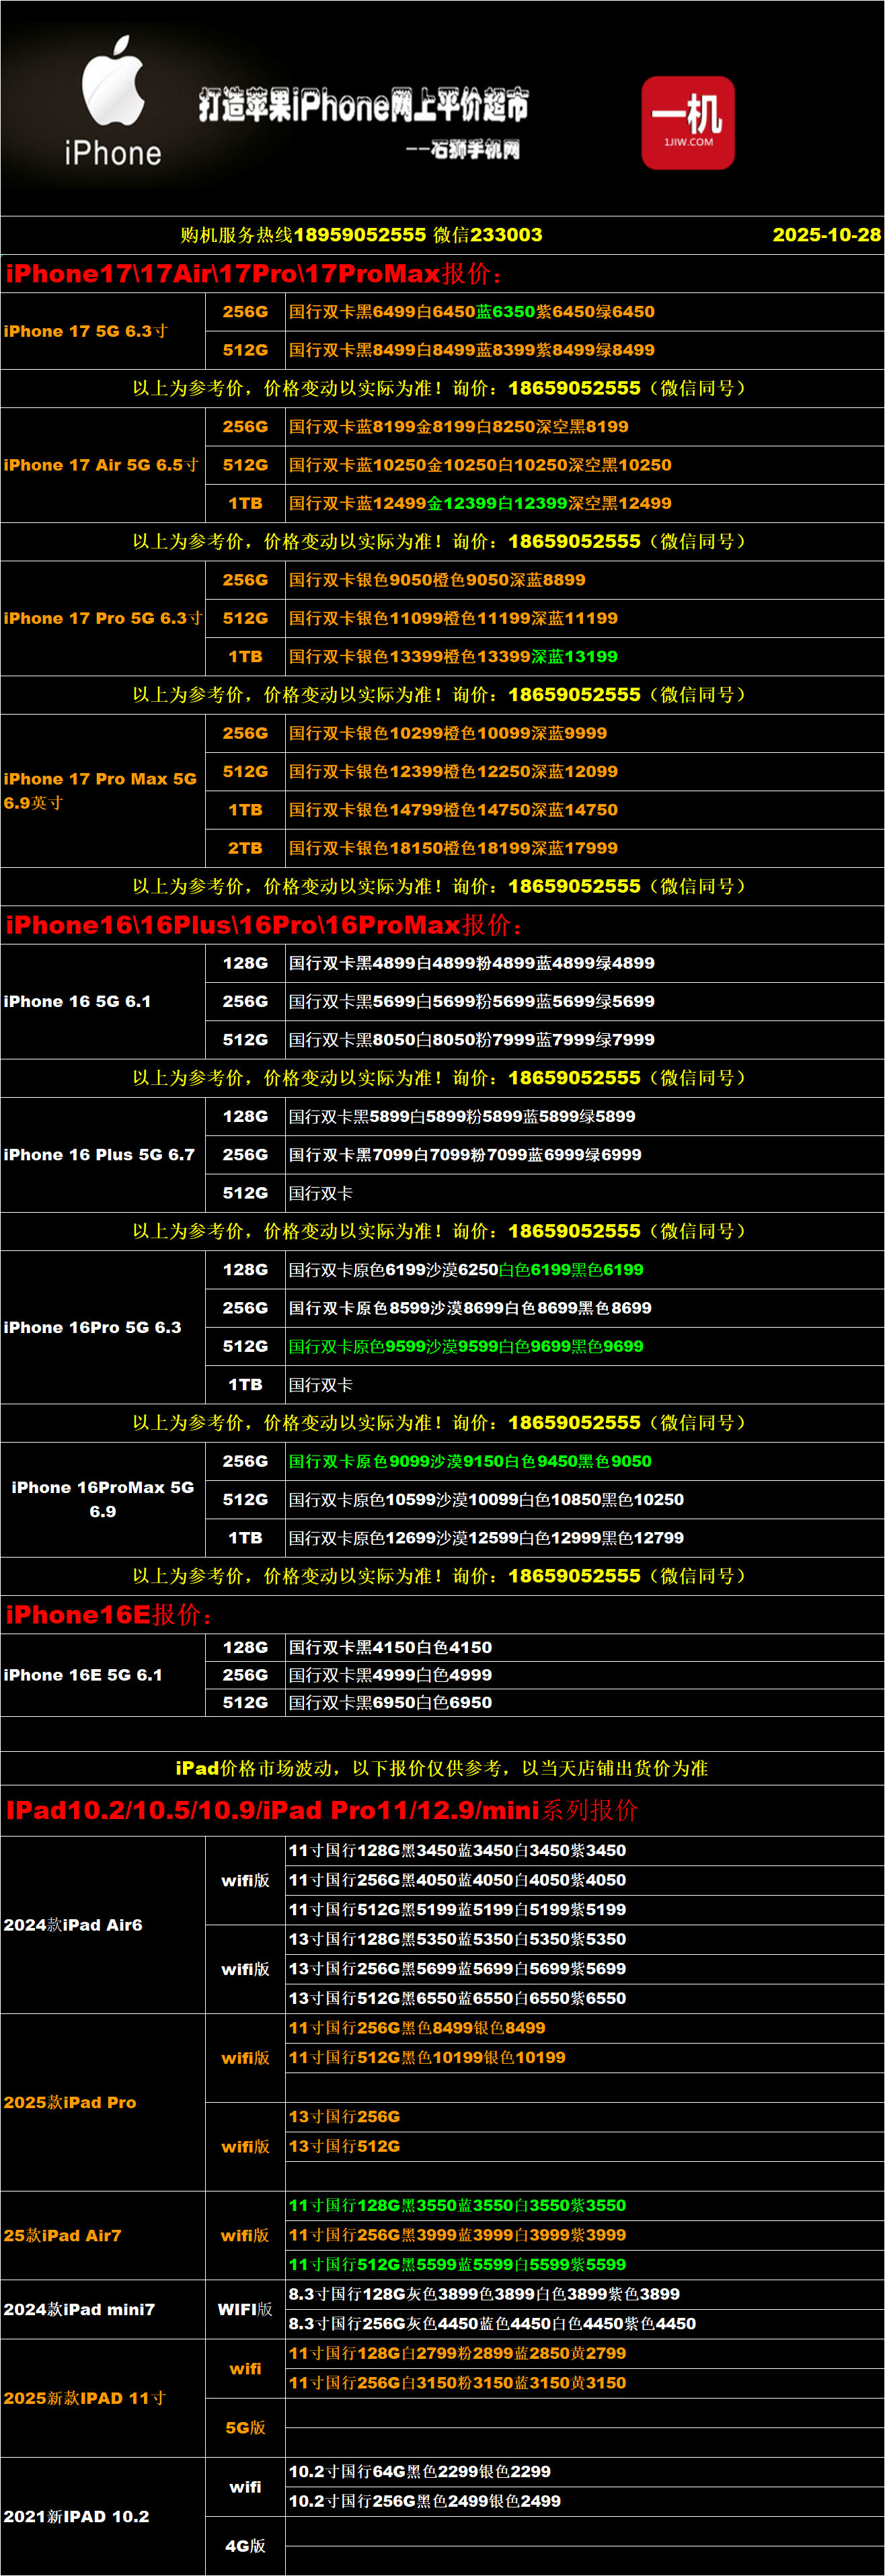This screenshot has width=885, height=2576.
Task: Click the iPhone 17 Air 5G 6.5寸 model cell
Action: click(x=101, y=465)
